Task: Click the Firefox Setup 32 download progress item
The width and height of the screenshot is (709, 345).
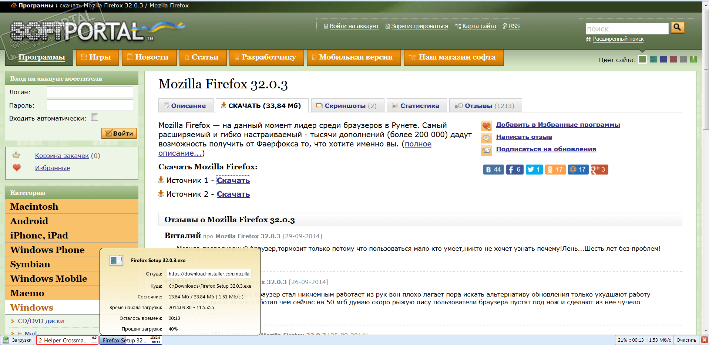Action: [x=131, y=340]
